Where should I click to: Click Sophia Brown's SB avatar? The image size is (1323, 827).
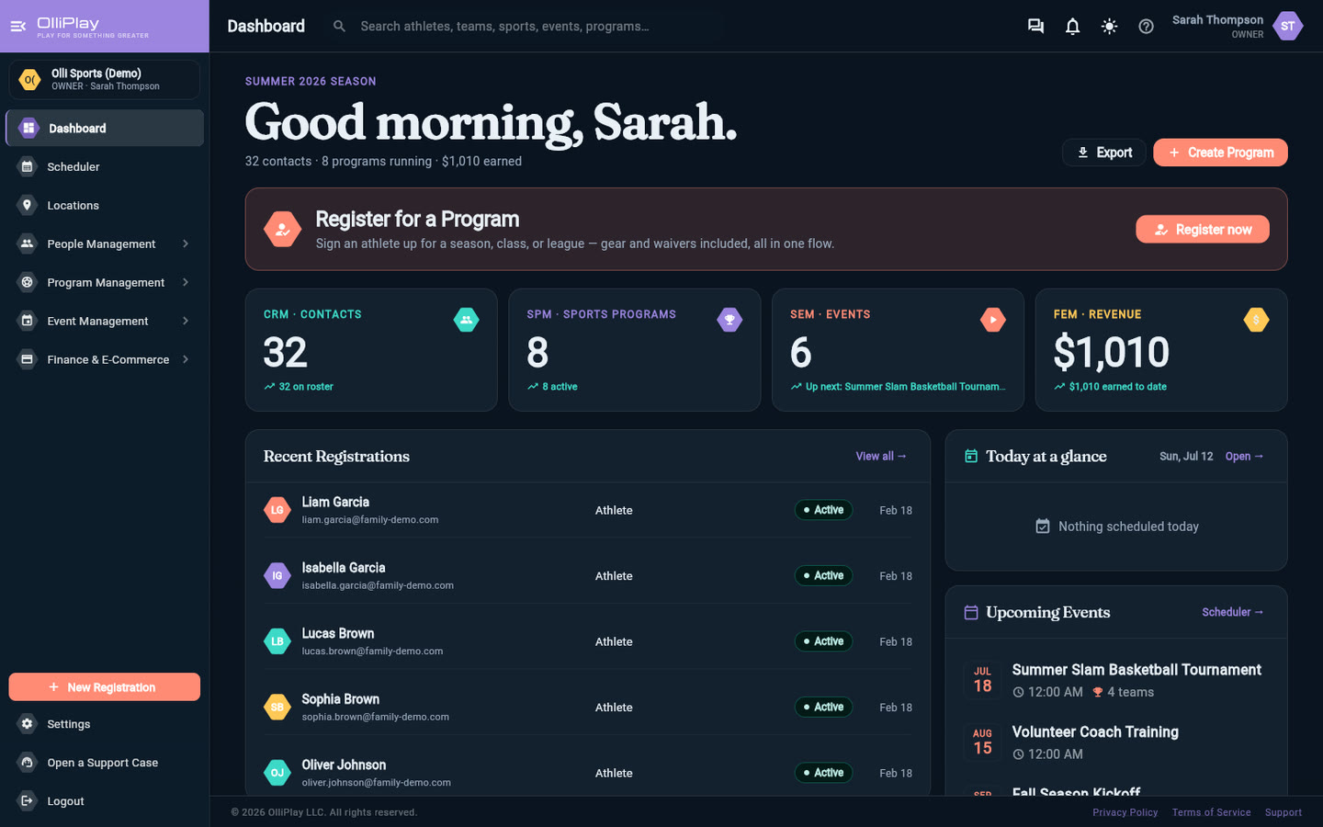(x=277, y=708)
